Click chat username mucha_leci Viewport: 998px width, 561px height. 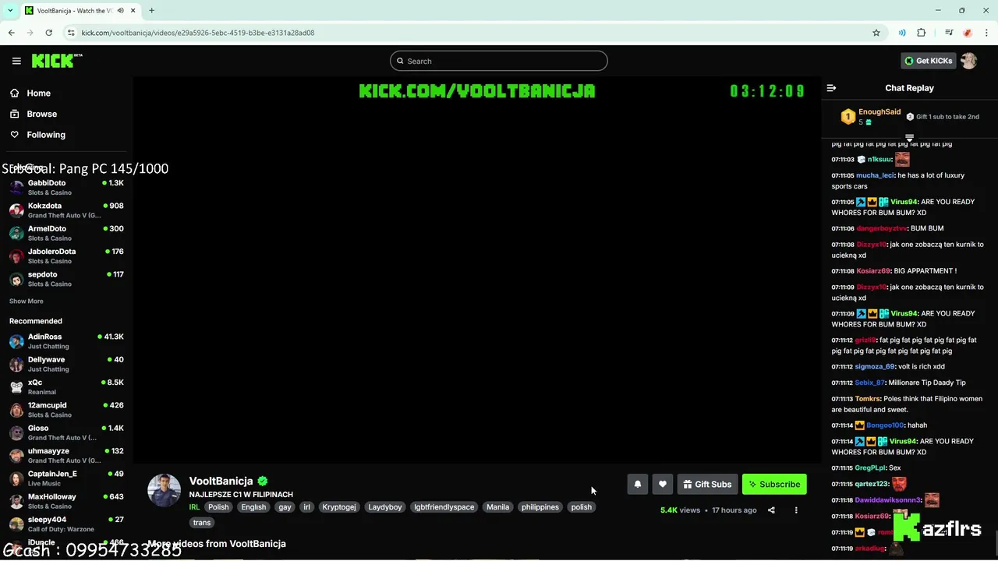pyautogui.click(x=875, y=175)
